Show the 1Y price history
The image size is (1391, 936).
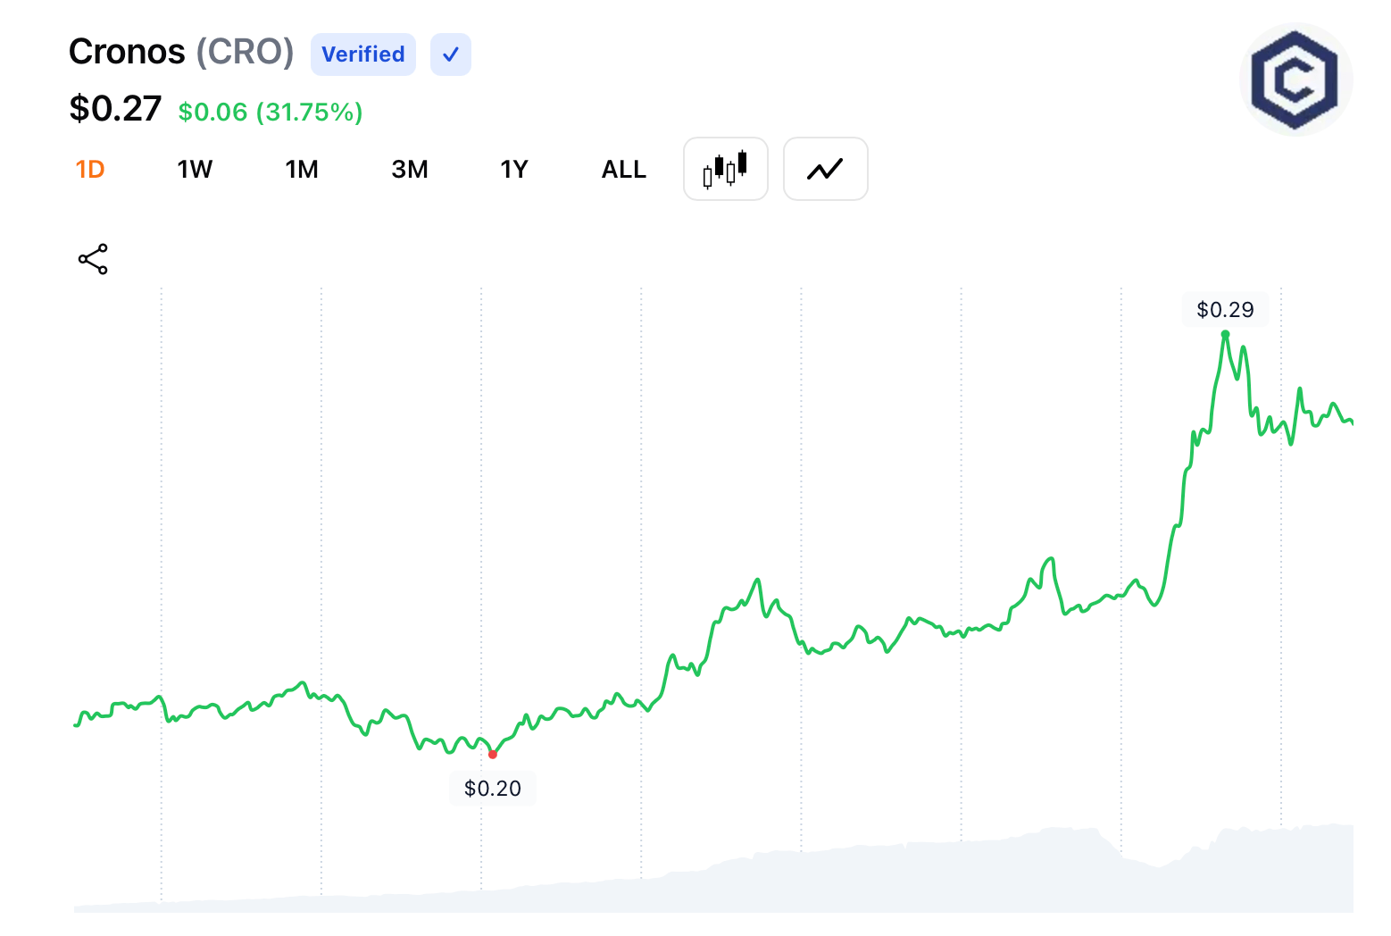tap(514, 170)
